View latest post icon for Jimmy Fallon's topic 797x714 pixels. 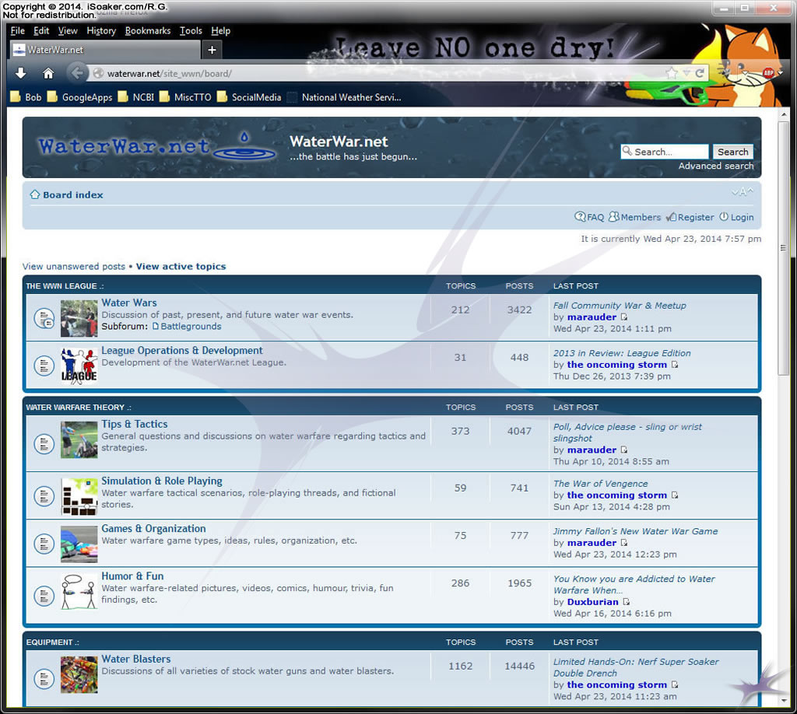point(624,543)
